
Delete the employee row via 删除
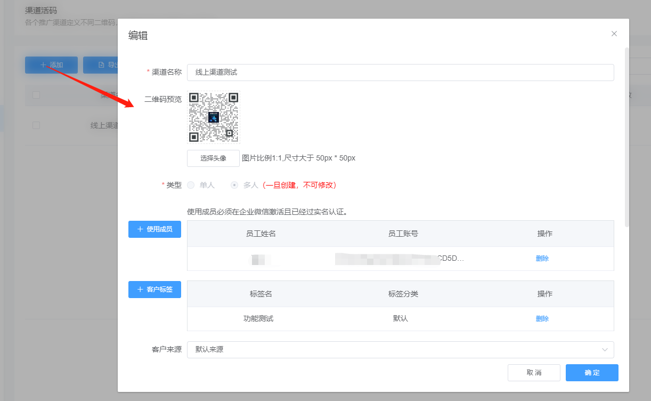pos(542,259)
